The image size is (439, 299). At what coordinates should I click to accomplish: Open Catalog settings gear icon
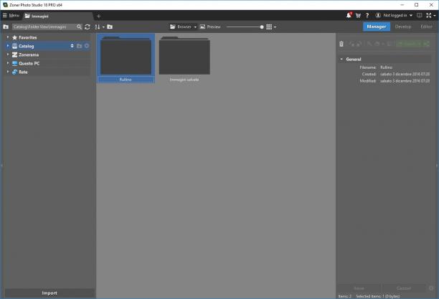pyautogui.click(x=87, y=46)
